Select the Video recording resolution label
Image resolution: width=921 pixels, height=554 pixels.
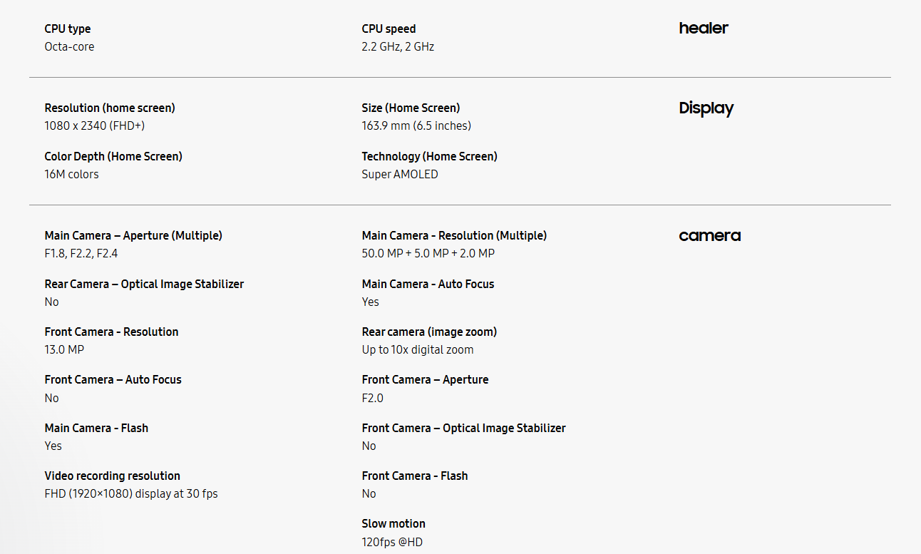coord(112,476)
